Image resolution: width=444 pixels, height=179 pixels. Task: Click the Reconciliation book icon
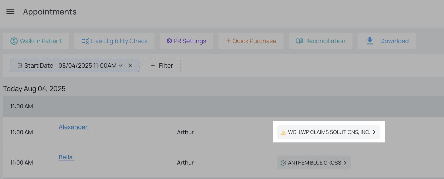pyautogui.click(x=299, y=41)
